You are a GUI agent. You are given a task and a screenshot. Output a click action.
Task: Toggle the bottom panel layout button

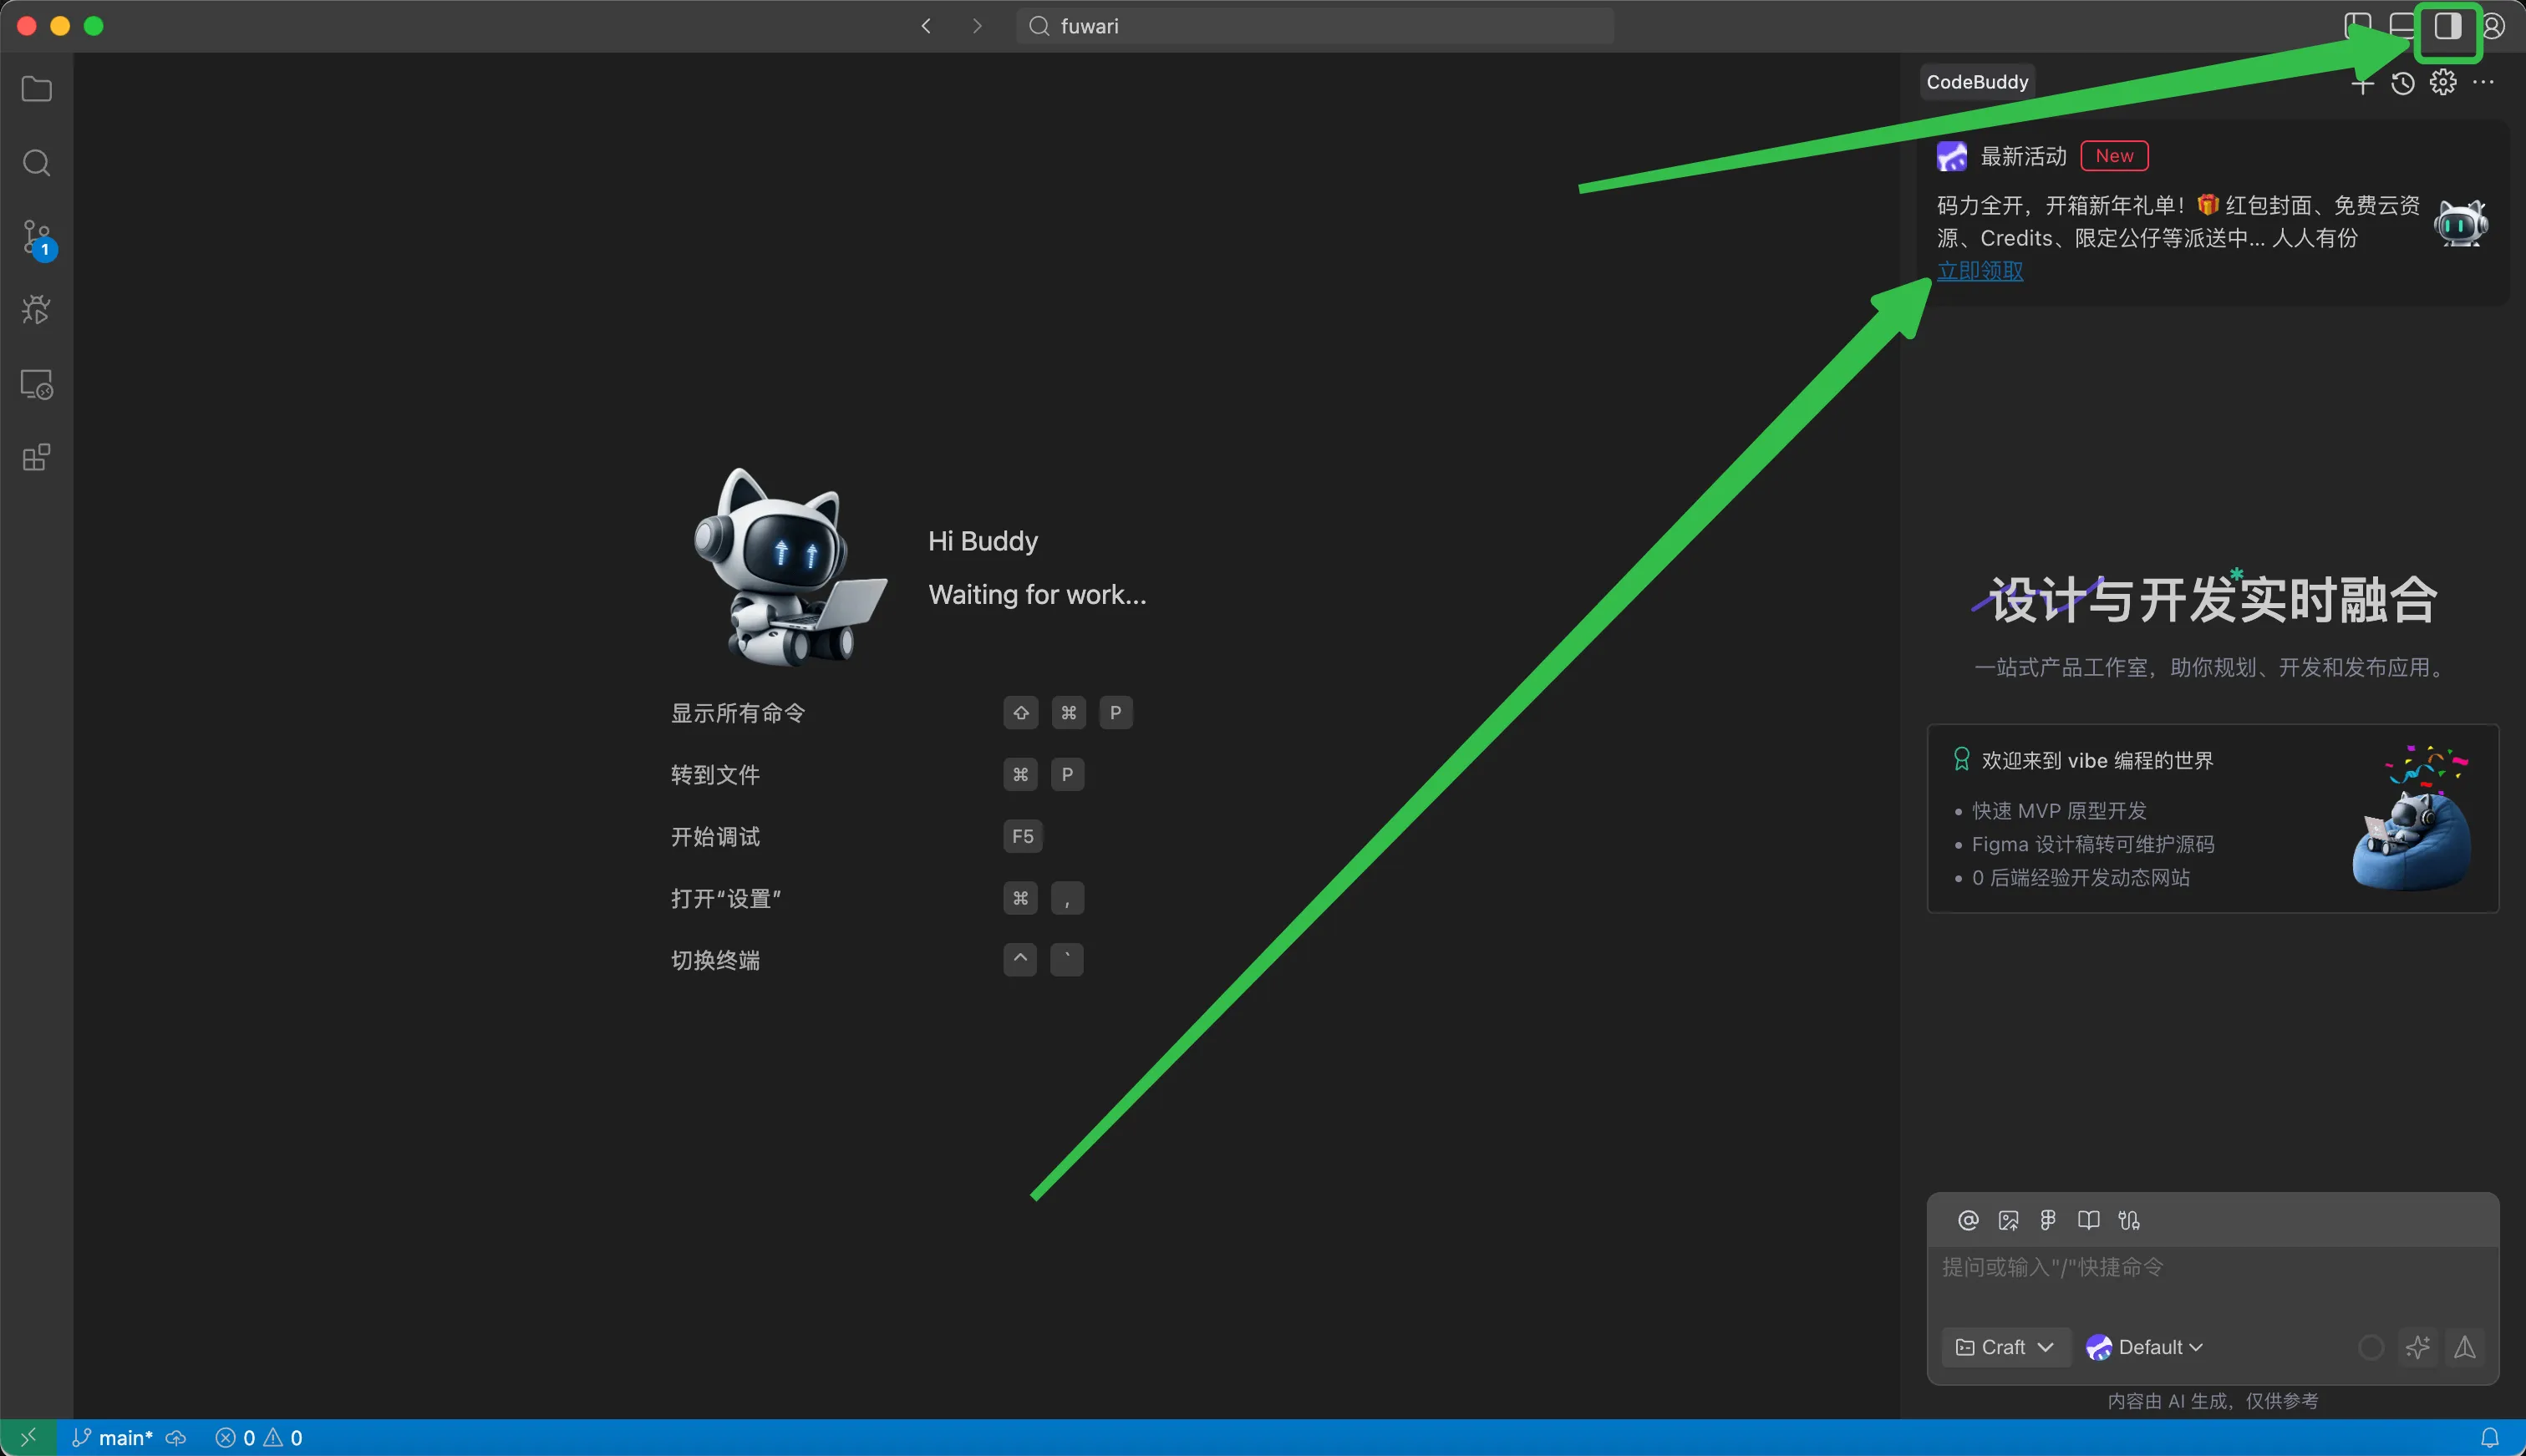pyautogui.click(x=2402, y=26)
